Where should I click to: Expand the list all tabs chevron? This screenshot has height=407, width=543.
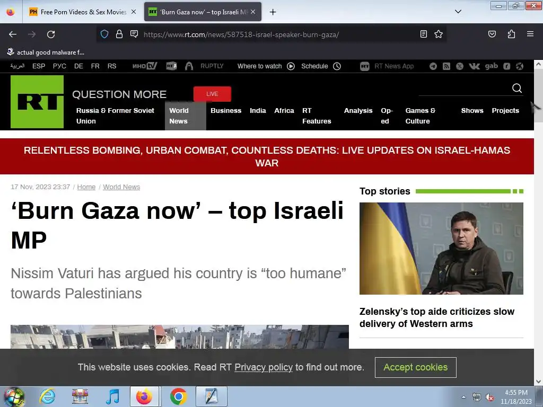[458, 12]
